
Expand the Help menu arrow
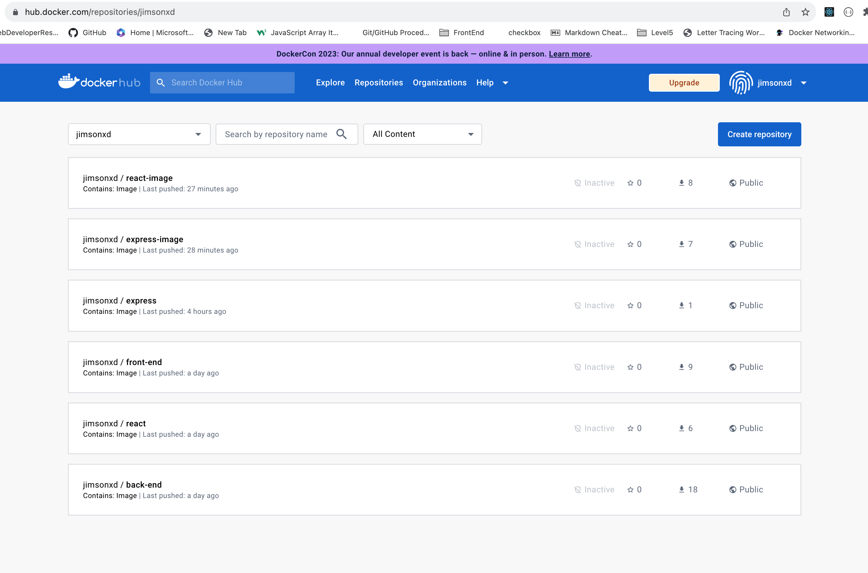click(x=505, y=83)
